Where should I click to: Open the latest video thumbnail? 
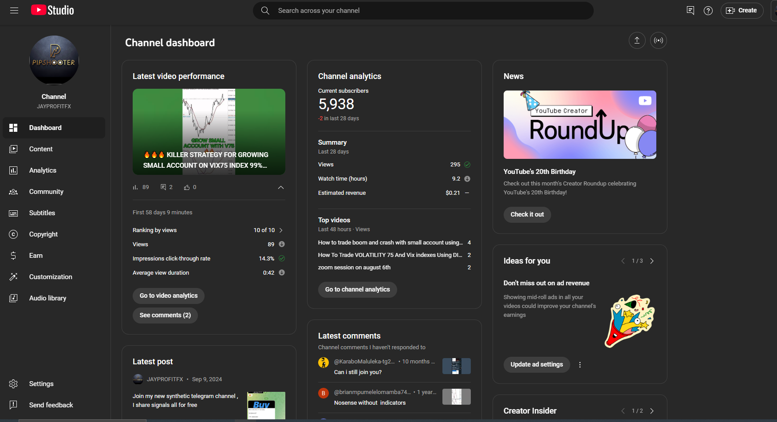pos(209,132)
